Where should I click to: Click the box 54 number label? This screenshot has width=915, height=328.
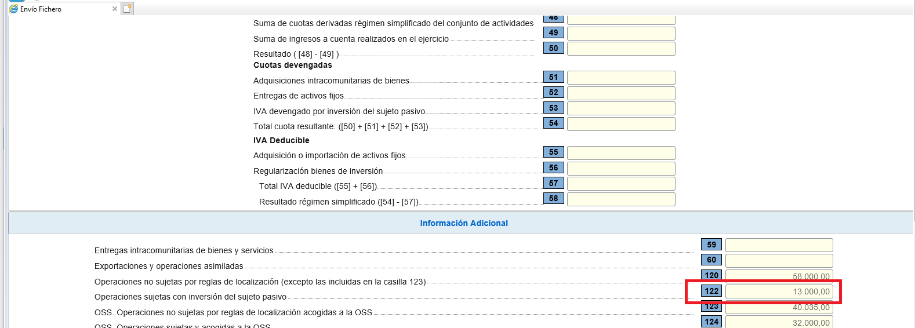(553, 123)
